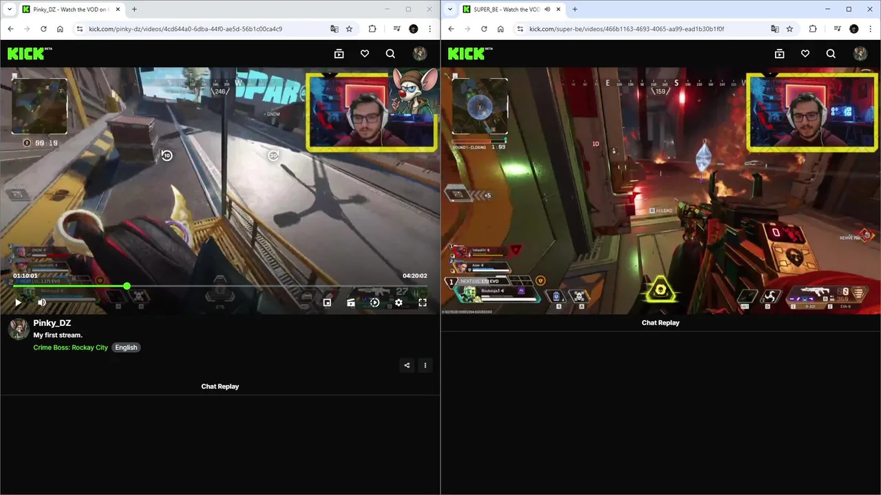Click the Kick logo in SUPER_BE window
The height and width of the screenshot is (495, 881).
469,54
